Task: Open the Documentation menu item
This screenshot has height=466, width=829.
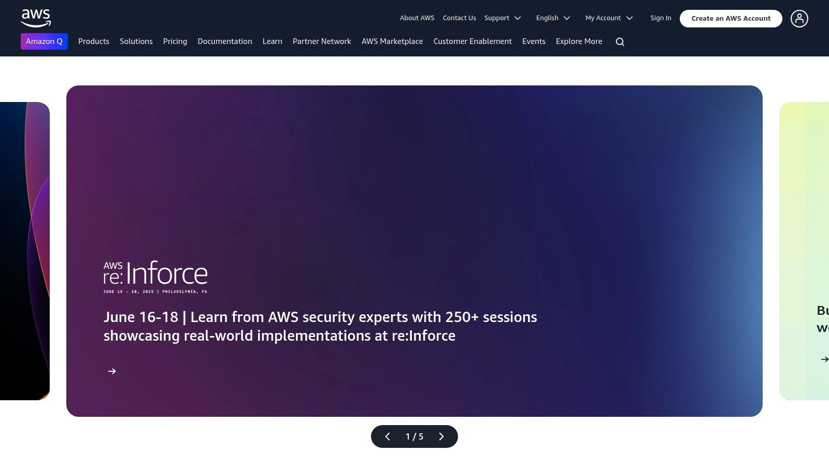Action: [x=225, y=41]
